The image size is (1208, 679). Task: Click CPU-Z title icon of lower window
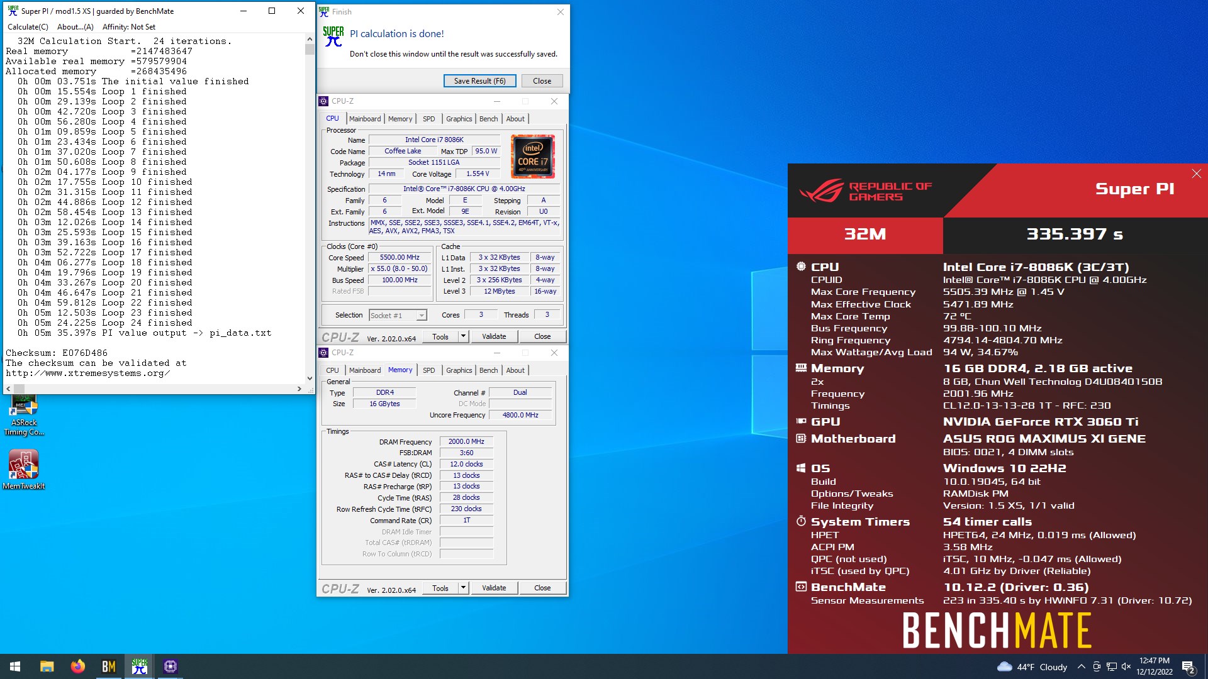[324, 353]
